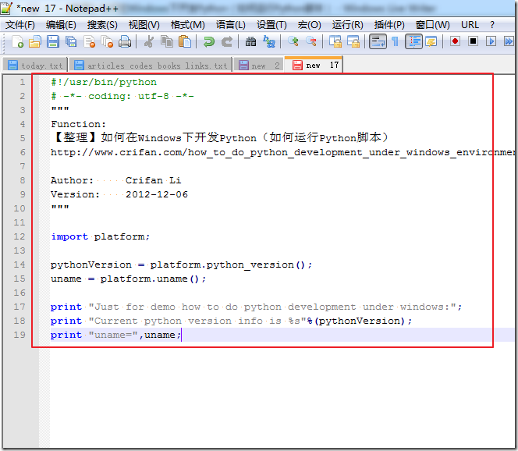Open the 窗口(W) menu
Screen dimensions: 518x451
pyautogui.click(x=432, y=25)
